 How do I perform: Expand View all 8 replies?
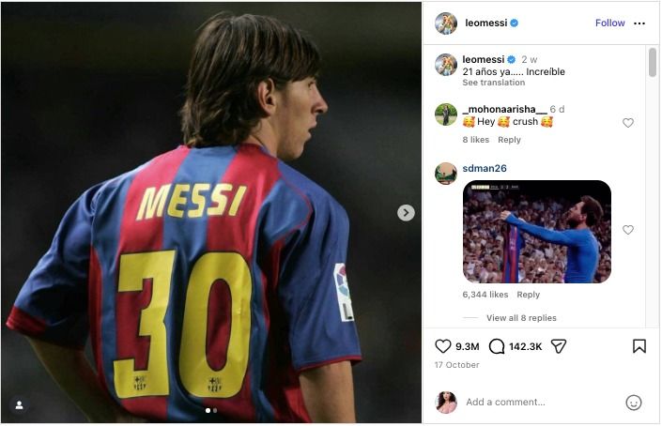521,318
